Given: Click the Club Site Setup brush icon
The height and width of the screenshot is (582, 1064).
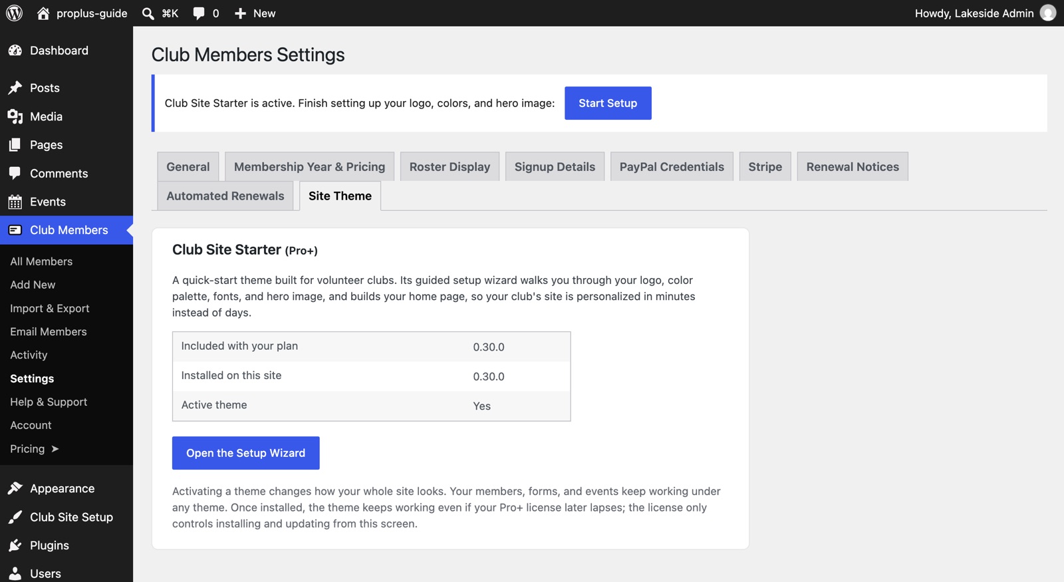Looking at the screenshot, I should (x=15, y=517).
